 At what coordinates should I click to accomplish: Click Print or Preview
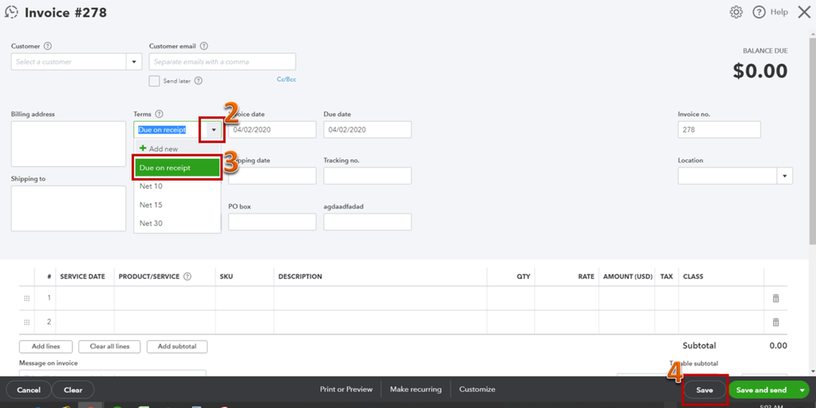(x=346, y=389)
